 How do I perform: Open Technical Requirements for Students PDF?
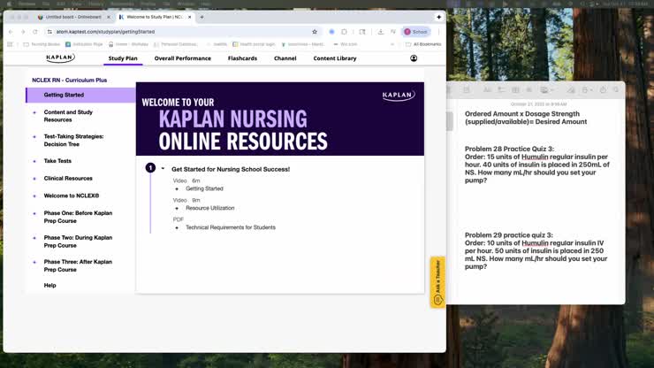pos(231,227)
